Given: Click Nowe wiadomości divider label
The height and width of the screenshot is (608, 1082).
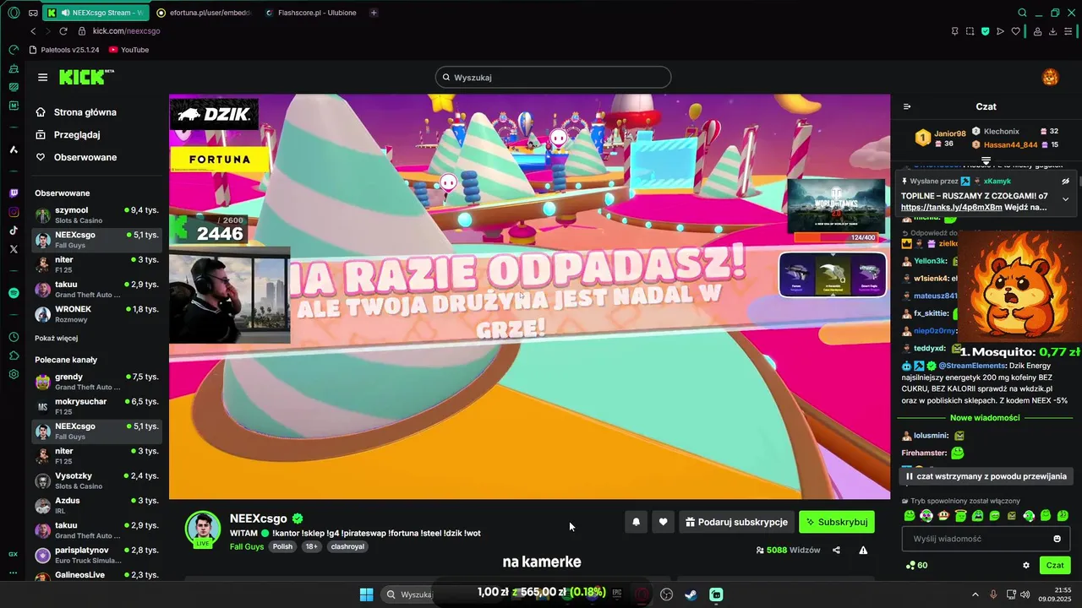Looking at the screenshot, I should 985,417.
